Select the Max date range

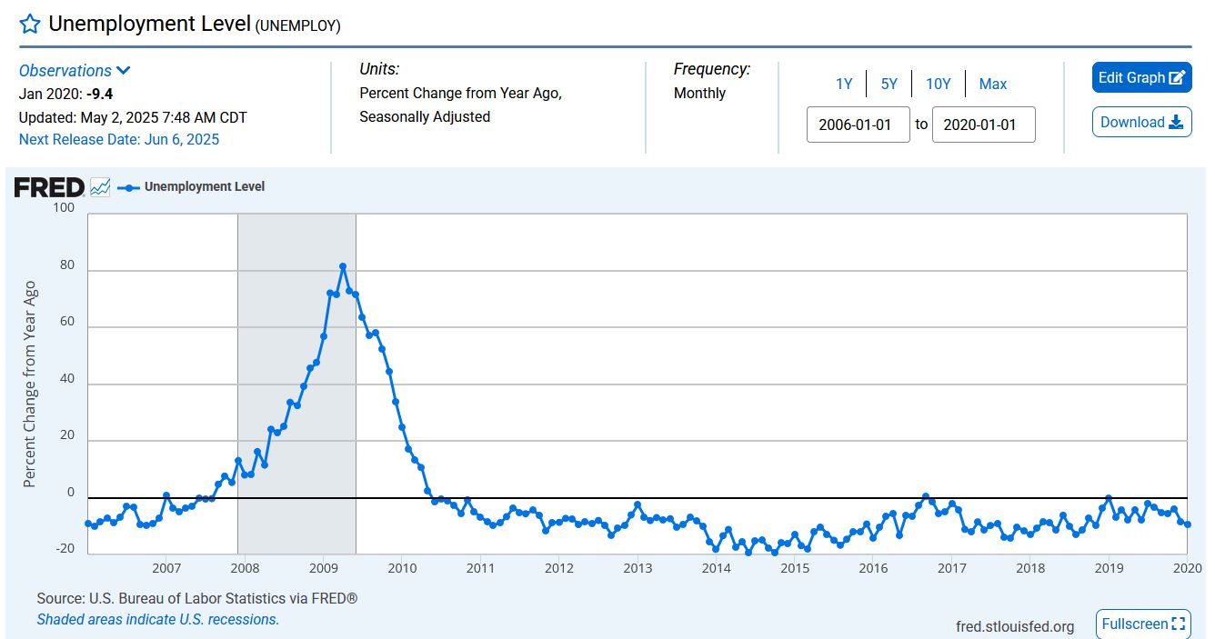(992, 84)
